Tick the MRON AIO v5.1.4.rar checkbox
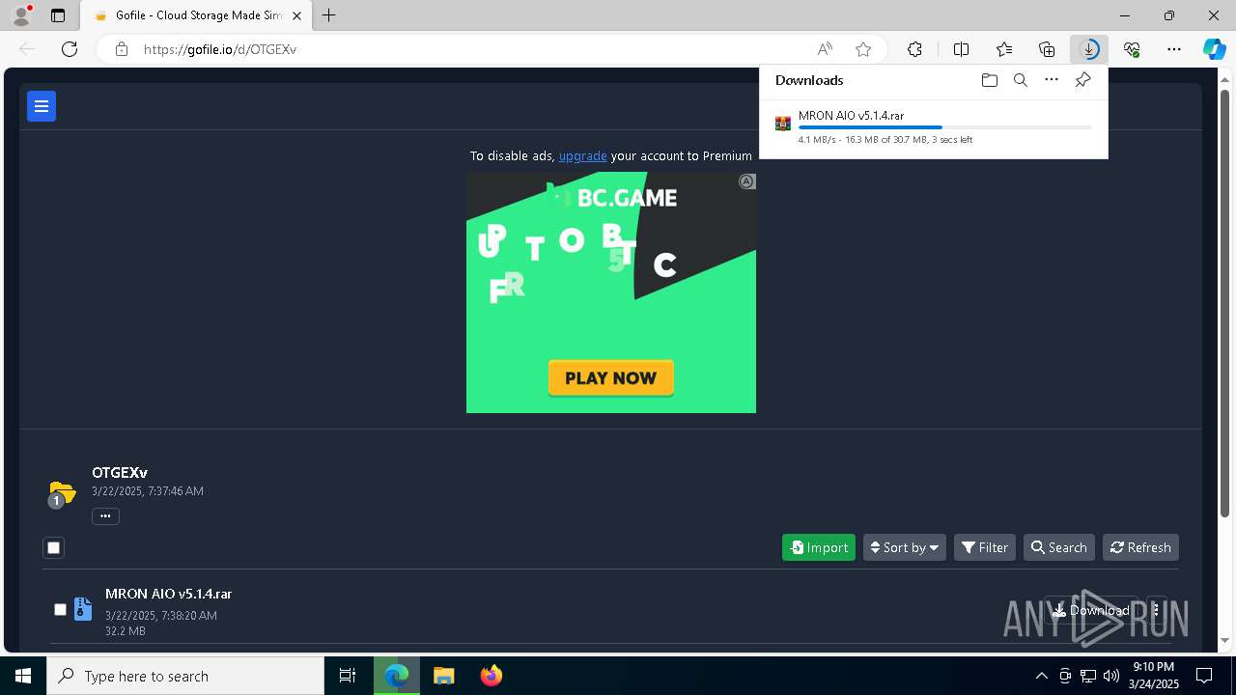1236x695 pixels. coord(60,609)
